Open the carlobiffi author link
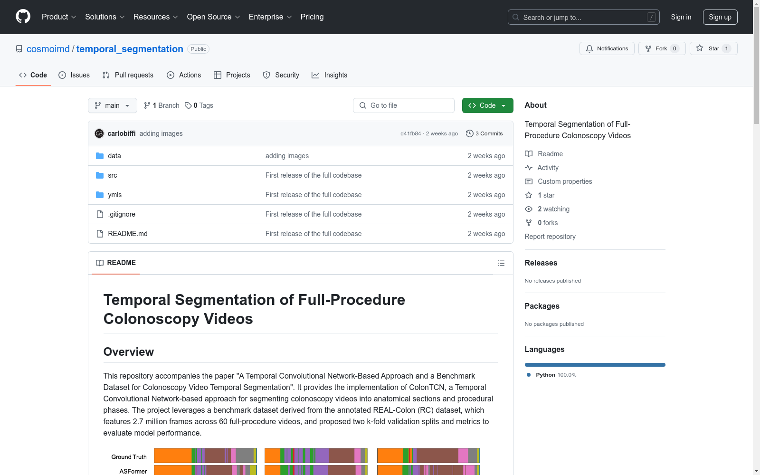This screenshot has height=475, width=760. (x=122, y=133)
